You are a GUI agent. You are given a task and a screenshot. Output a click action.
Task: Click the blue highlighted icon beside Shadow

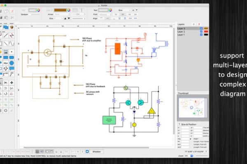point(87,152)
